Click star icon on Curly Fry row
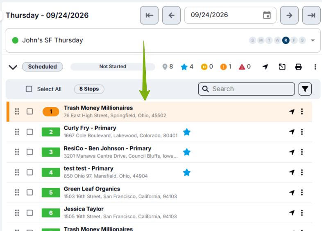 [x=187, y=132]
